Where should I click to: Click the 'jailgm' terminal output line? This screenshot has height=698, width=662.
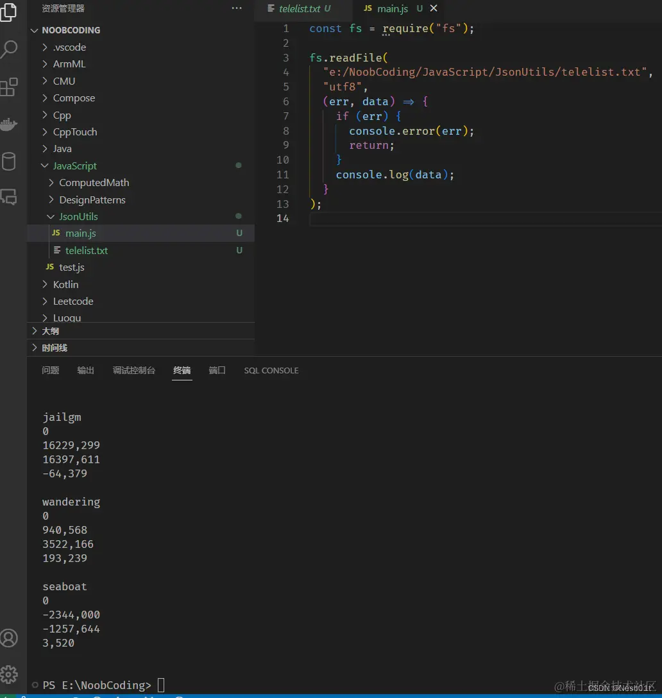(x=62, y=417)
